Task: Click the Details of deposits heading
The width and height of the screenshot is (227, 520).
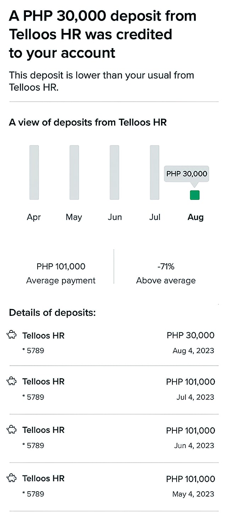Action: coord(52,313)
